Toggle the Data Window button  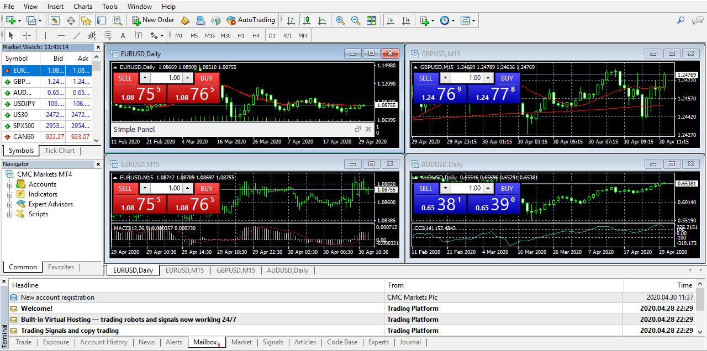tap(71, 20)
